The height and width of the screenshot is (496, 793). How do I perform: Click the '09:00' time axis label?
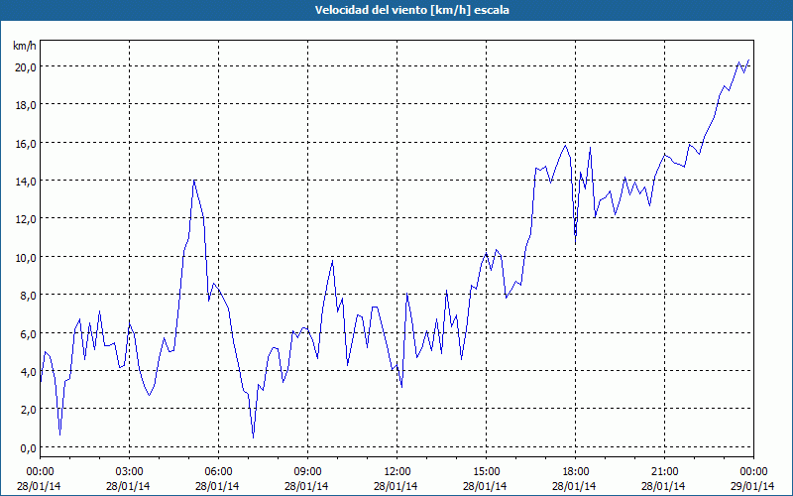point(307,472)
